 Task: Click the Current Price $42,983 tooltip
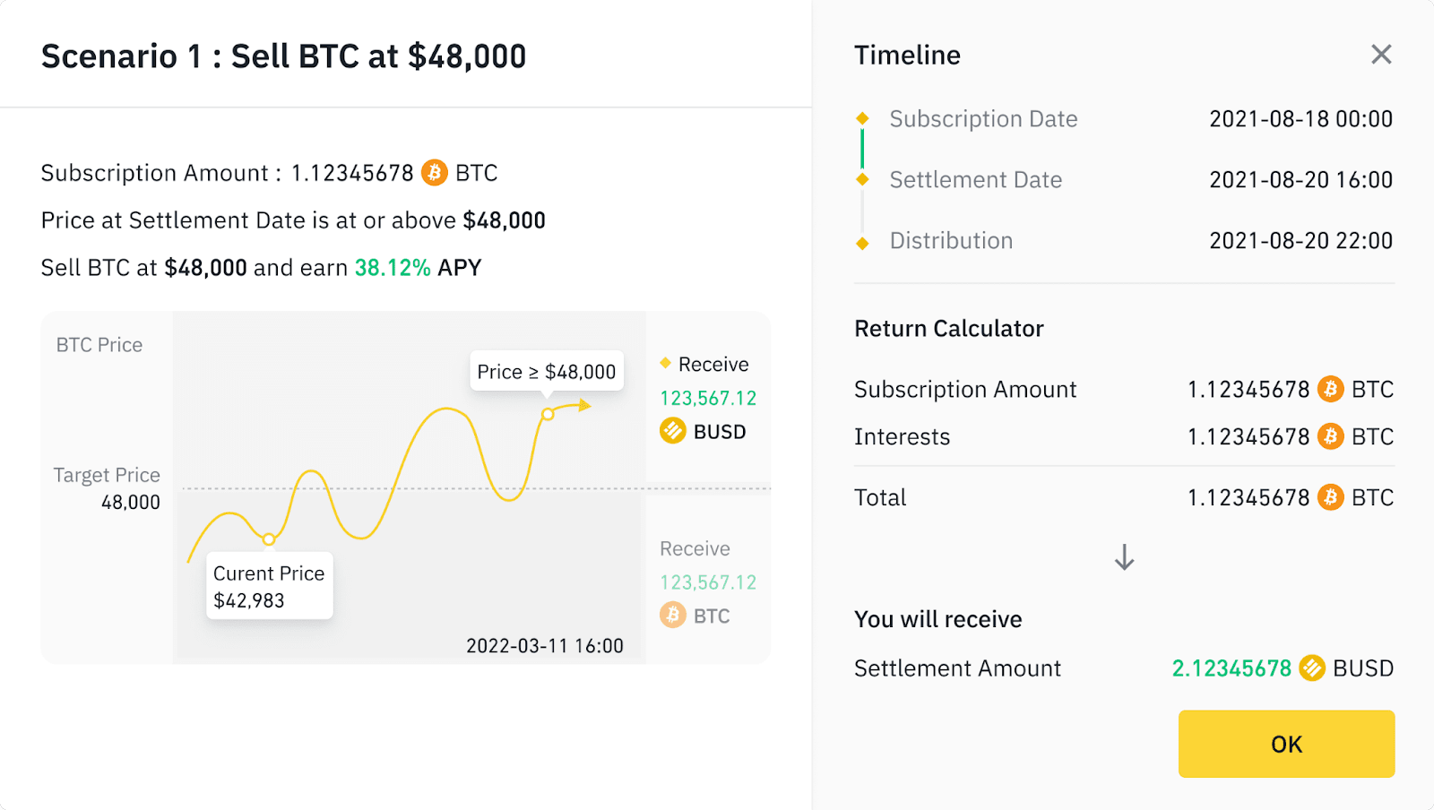(x=269, y=586)
